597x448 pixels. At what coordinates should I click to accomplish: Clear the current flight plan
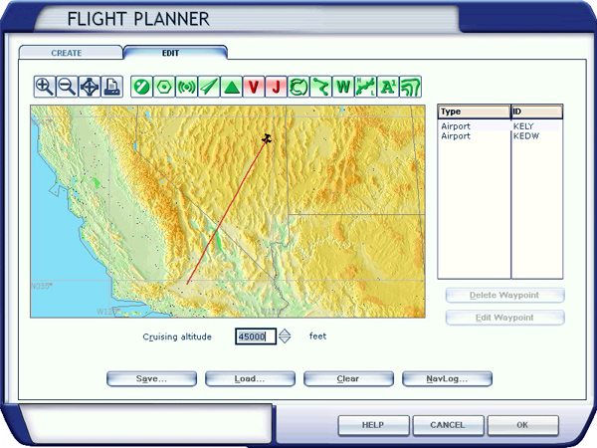348,378
